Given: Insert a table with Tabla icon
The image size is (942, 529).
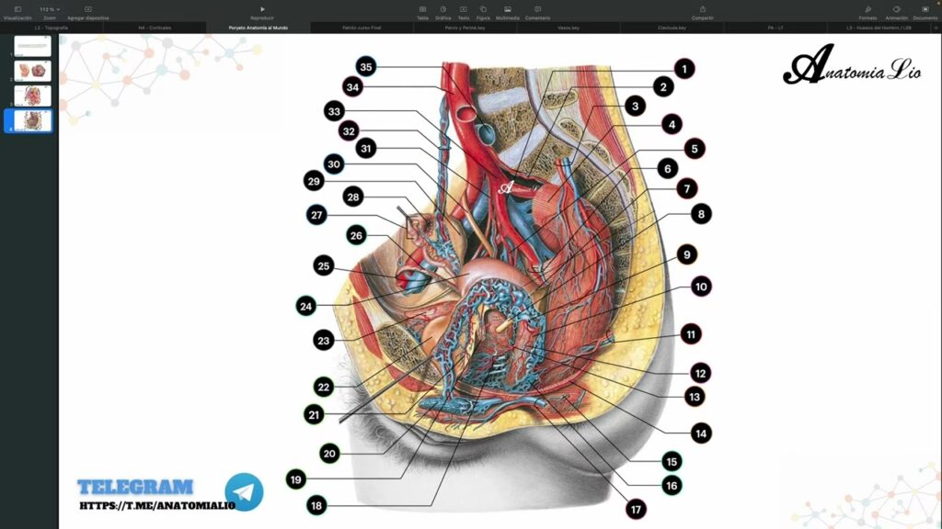Looking at the screenshot, I should point(422,9).
